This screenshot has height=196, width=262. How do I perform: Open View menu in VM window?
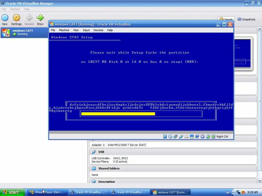(76, 30)
